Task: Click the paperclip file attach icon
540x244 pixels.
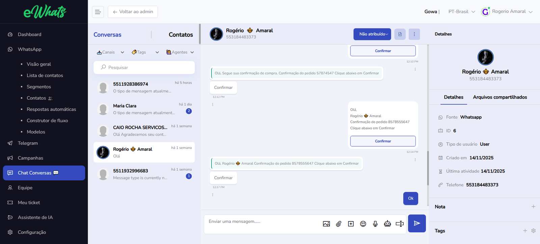Action: pyautogui.click(x=339, y=224)
